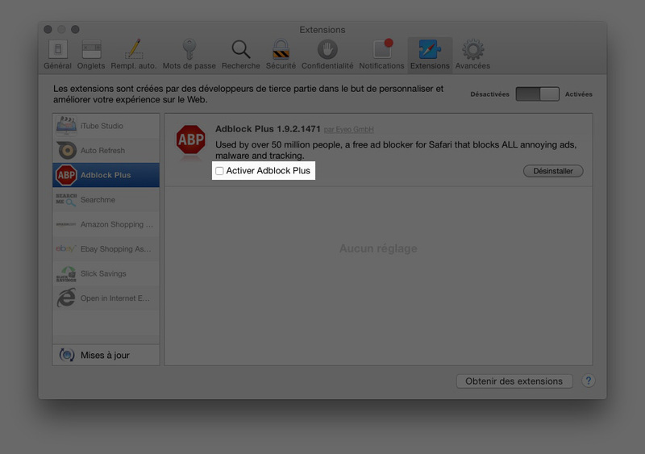Select iTube Studio extension in list

[106, 126]
